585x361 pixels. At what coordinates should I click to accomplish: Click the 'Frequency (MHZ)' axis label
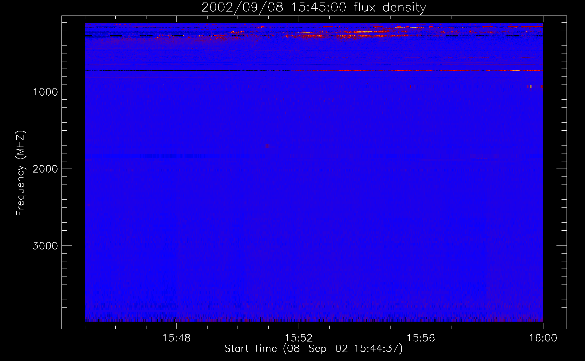[21, 173]
